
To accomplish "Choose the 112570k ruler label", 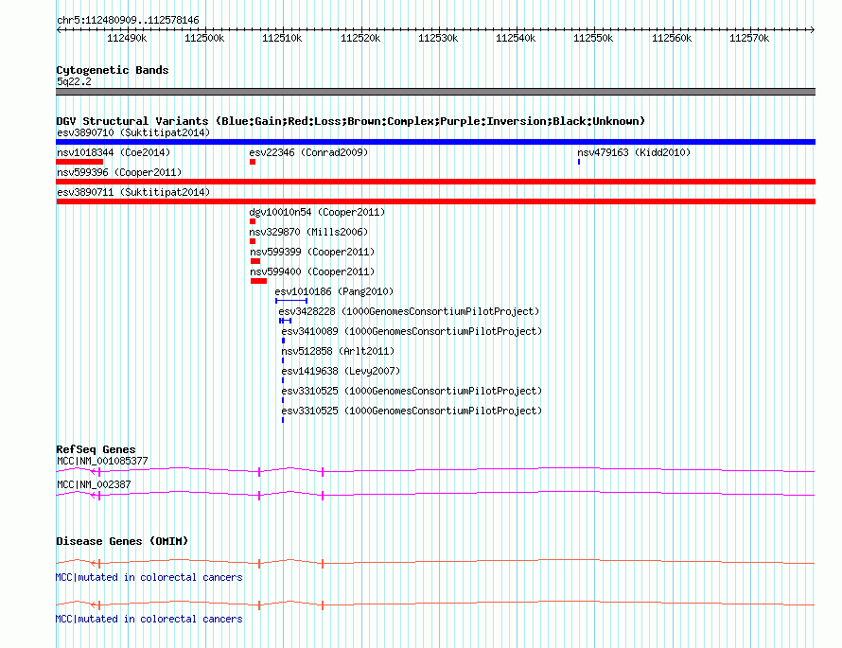I will click(749, 38).
